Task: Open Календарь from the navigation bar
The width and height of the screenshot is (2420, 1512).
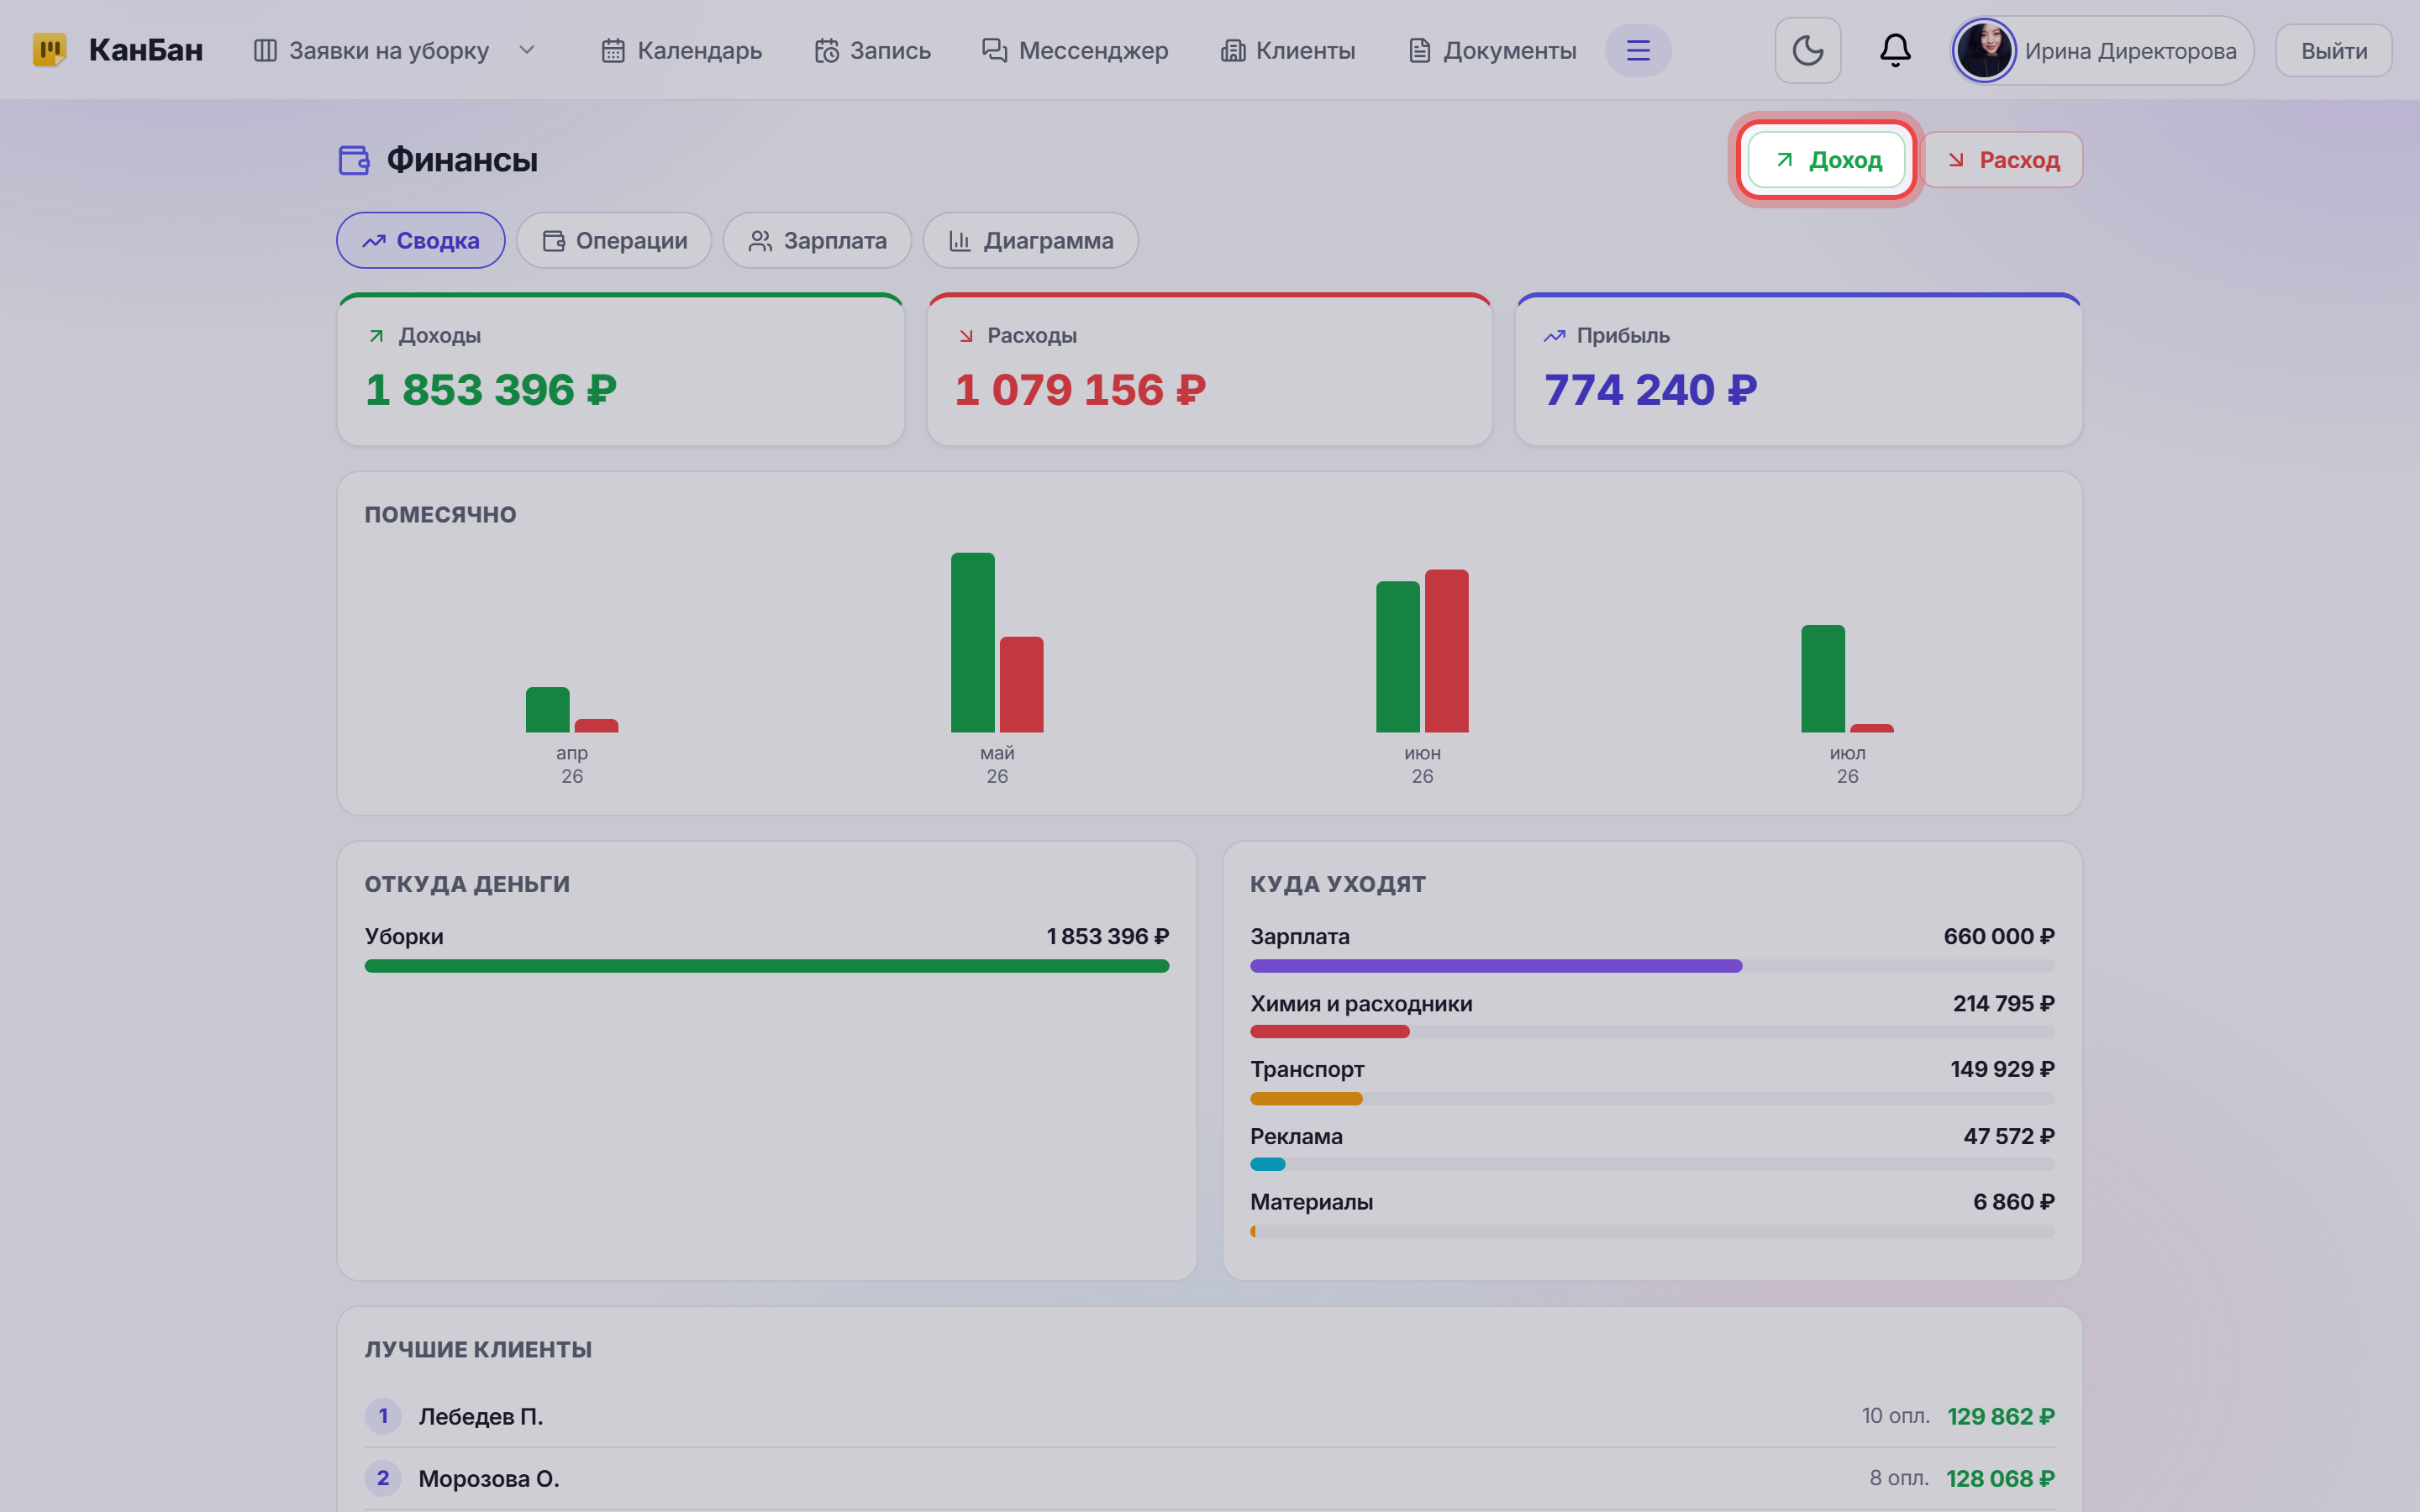Action: coord(681,50)
